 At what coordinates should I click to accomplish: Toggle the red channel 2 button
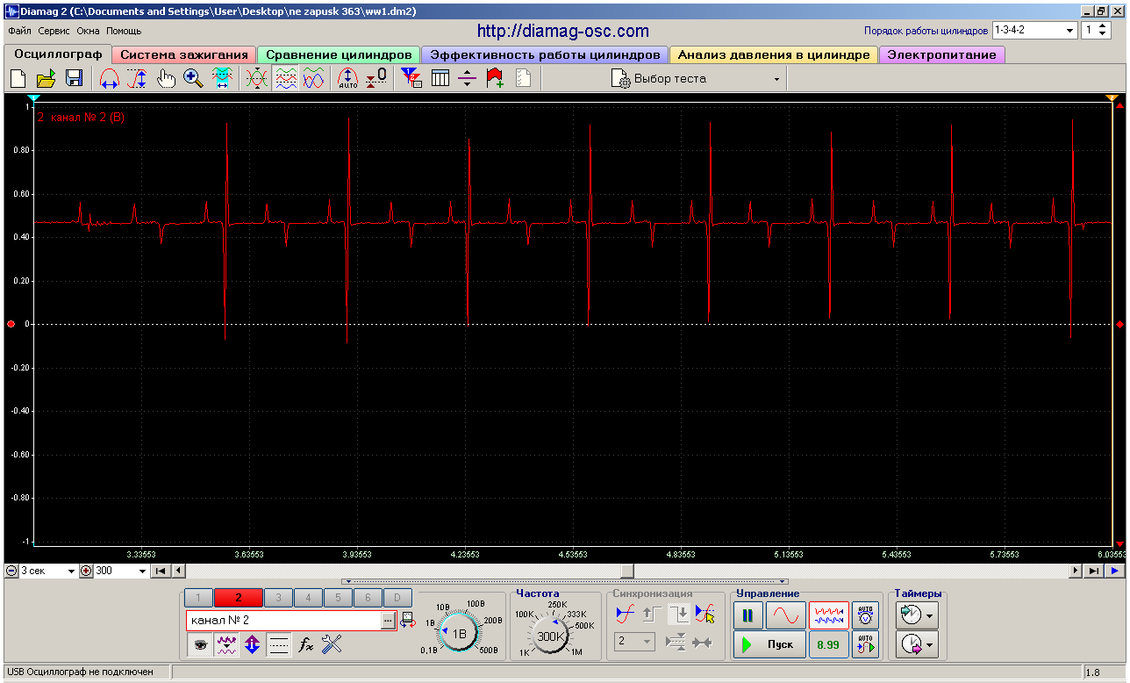[238, 598]
